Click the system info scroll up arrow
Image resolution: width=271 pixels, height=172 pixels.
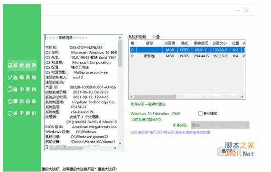coord(120,37)
